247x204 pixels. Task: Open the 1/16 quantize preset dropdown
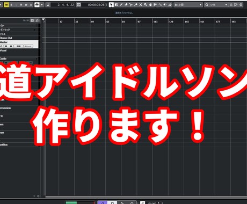219,5
